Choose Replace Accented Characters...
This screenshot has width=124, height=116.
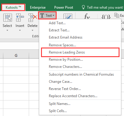tap(80, 96)
